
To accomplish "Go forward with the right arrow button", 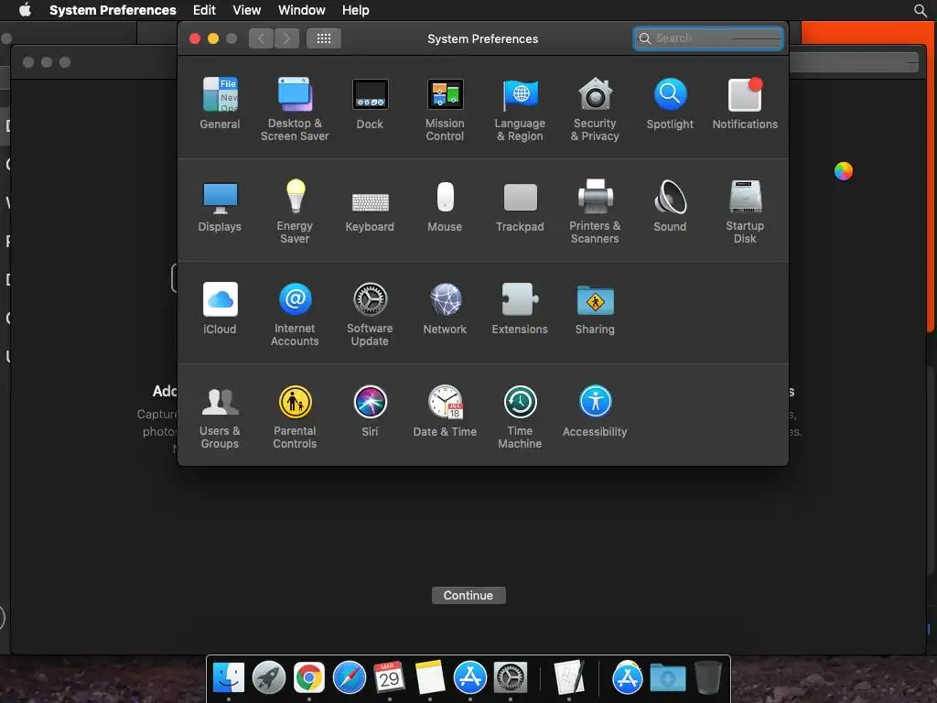I will [286, 38].
